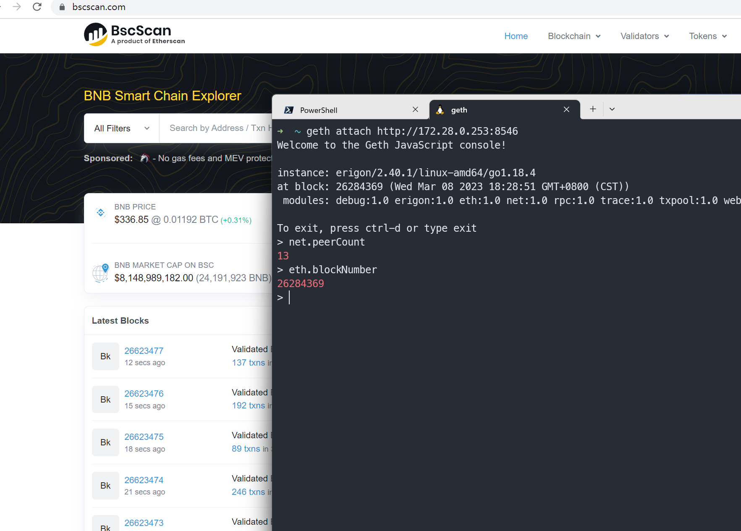The image size is (741, 531).
Task: Open the All Filters dropdown
Action: point(121,128)
